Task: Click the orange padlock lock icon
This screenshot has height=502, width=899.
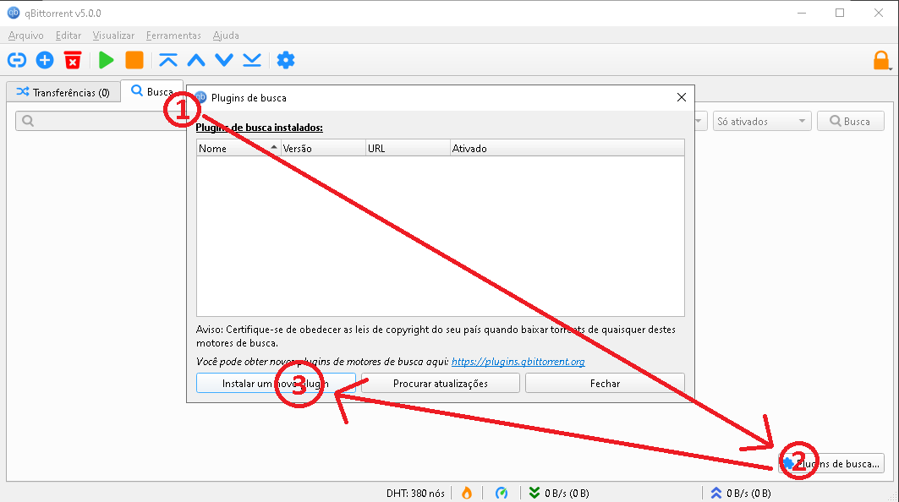Action: [881, 60]
